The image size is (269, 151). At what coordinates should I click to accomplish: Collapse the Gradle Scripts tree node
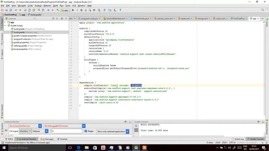point(5,26)
